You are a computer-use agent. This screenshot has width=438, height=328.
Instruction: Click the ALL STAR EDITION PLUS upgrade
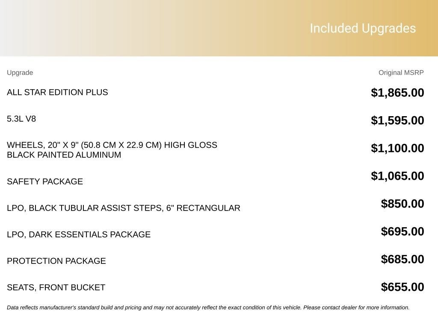(x=57, y=92)
